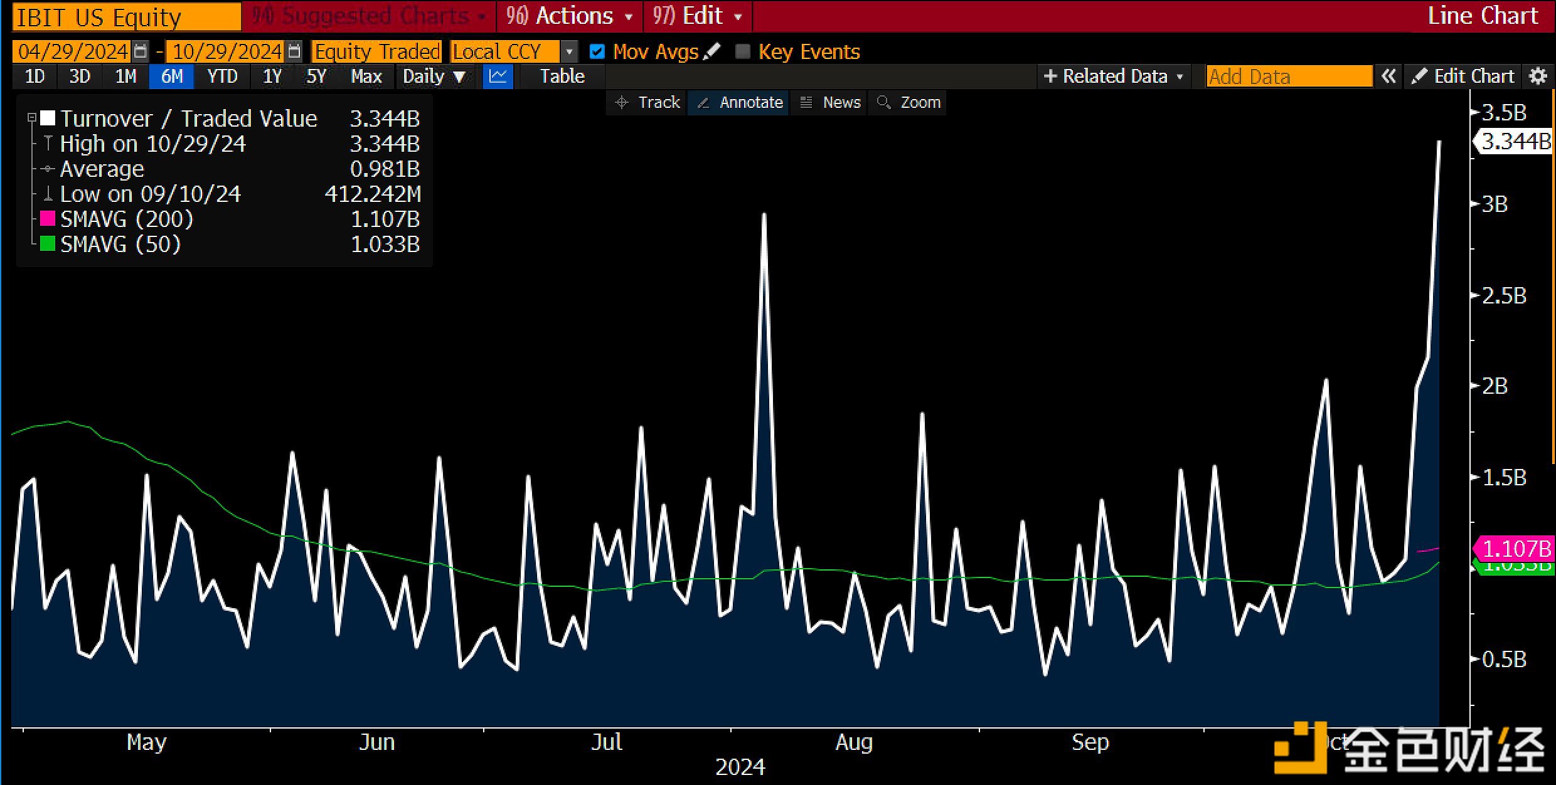
Task: Click 'High on 10/29/24' legend row
Action: point(226,144)
